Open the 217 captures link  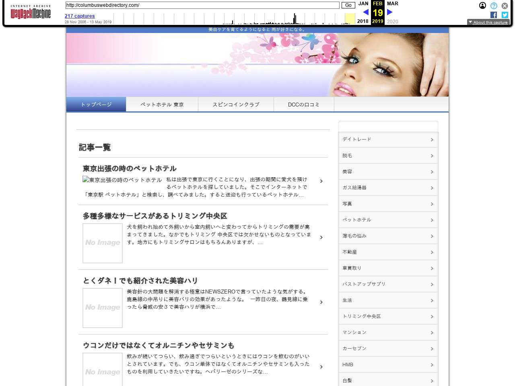[x=80, y=16]
